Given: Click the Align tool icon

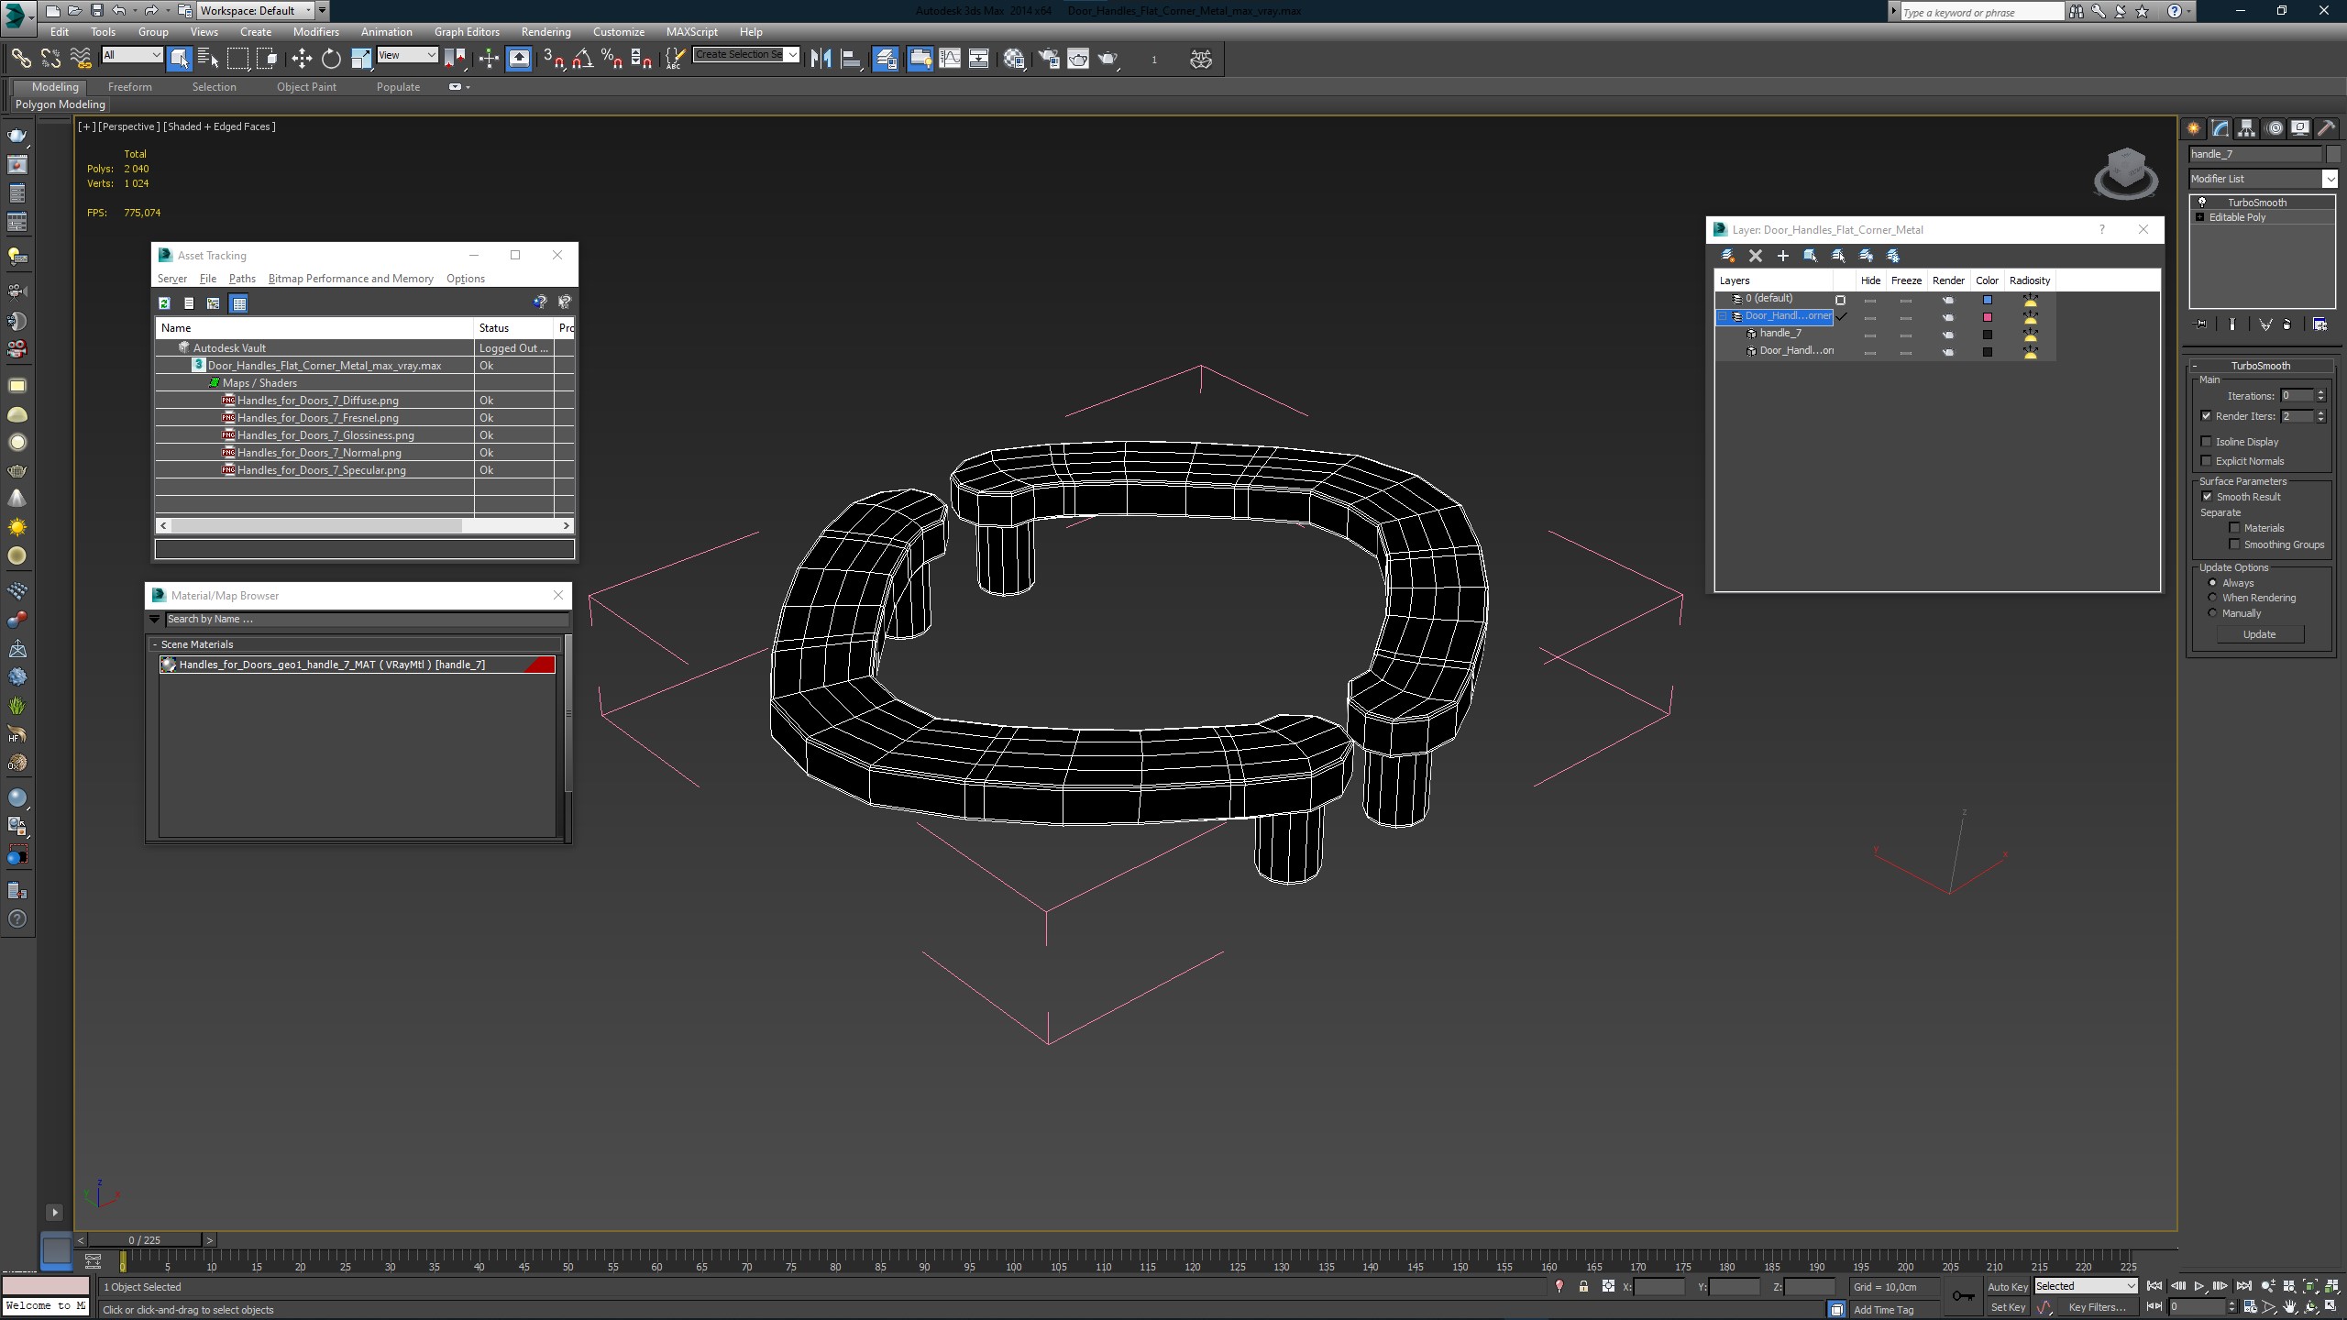Looking at the screenshot, I should tap(851, 60).
